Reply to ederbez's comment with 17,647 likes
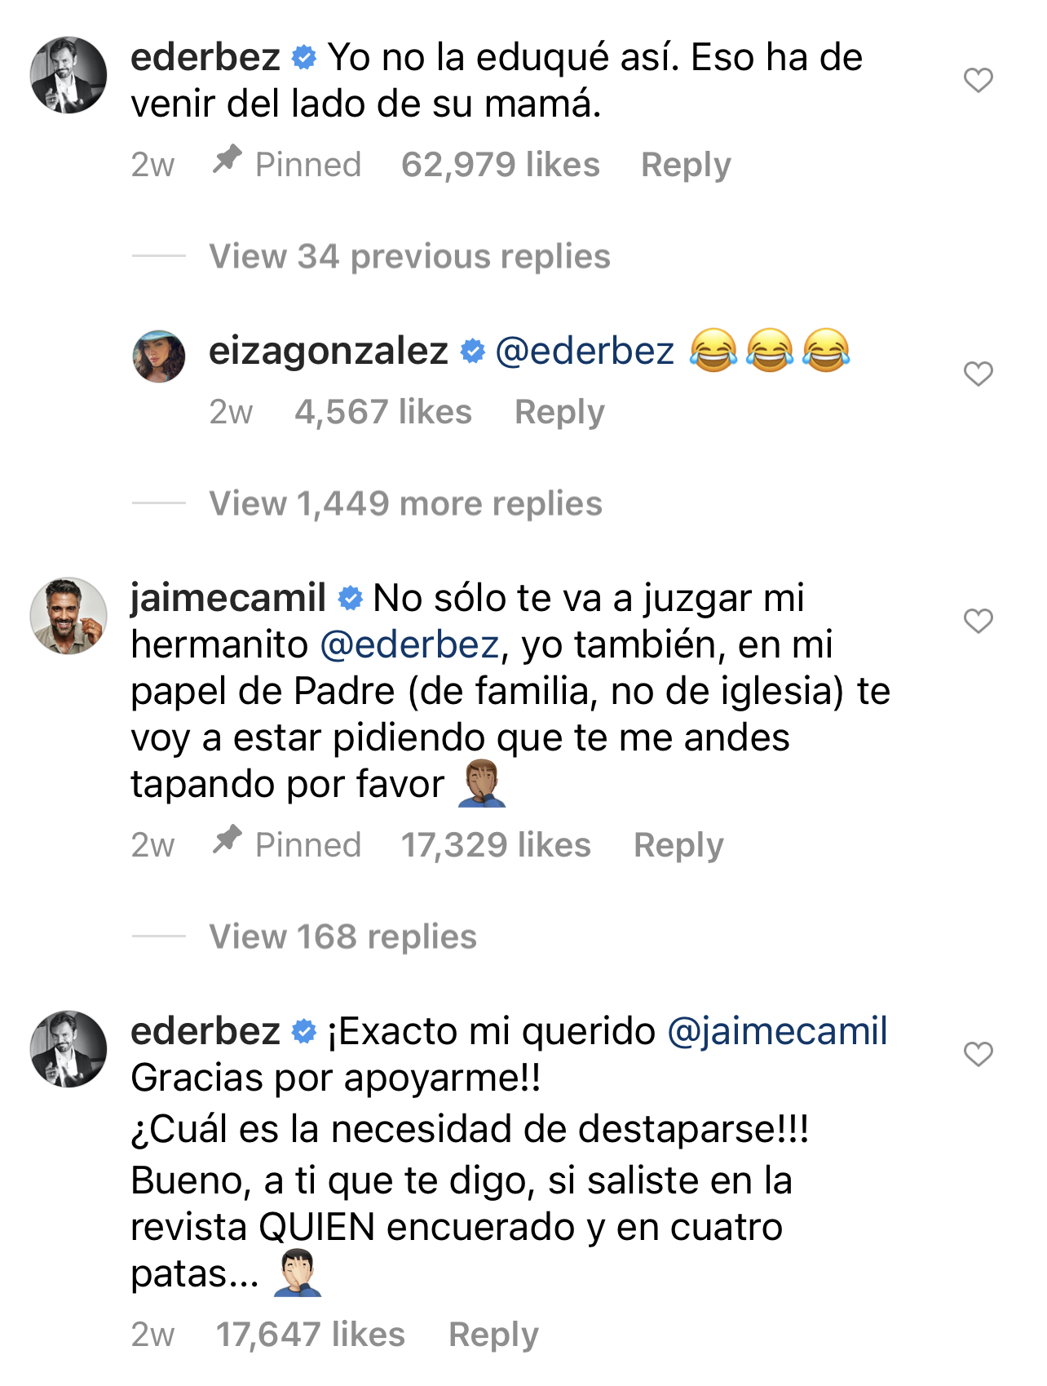Screen dimensions: 1047x1386 493,1335
